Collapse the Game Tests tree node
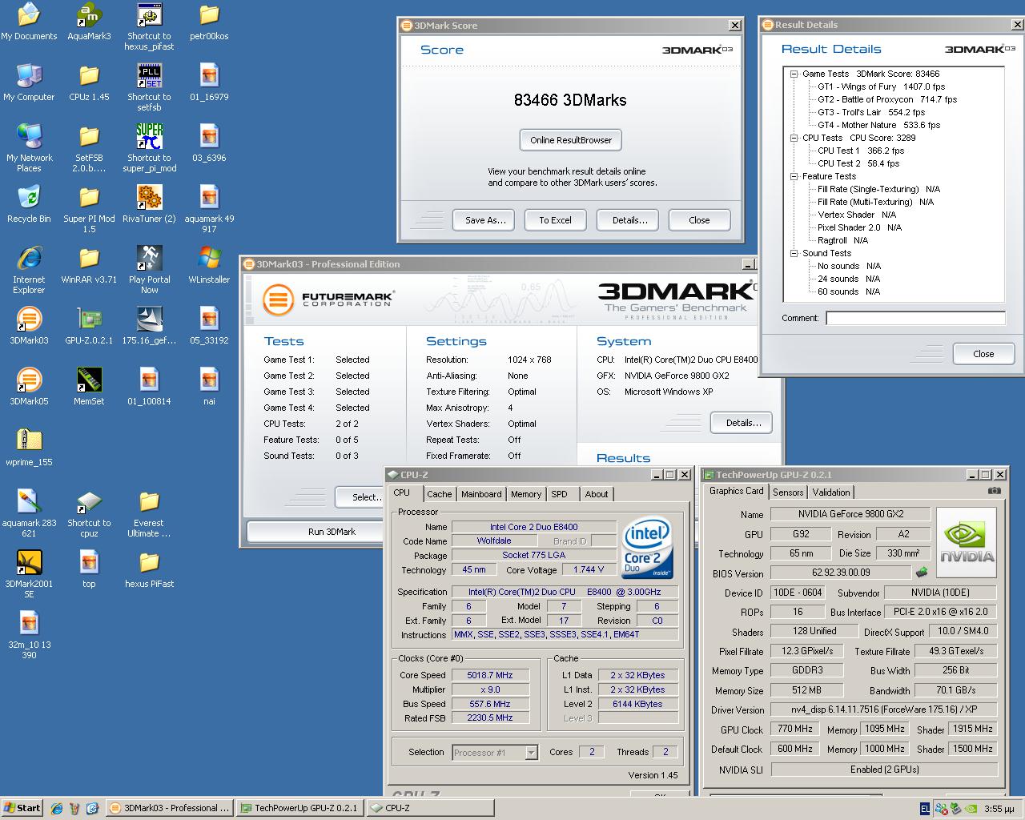 (x=794, y=74)
